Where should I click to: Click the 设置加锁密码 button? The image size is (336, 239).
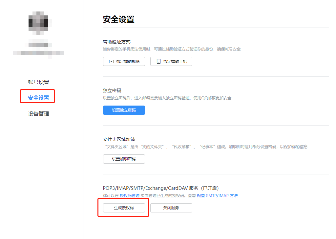click(x=124, y=159)
